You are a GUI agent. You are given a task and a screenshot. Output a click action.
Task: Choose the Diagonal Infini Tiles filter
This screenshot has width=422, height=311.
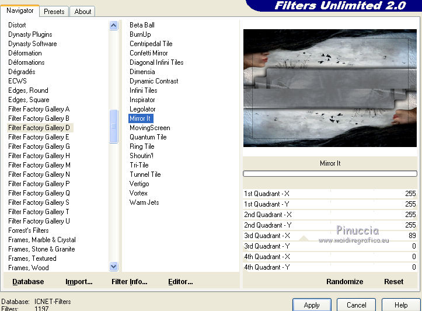(x=156, y=62)
